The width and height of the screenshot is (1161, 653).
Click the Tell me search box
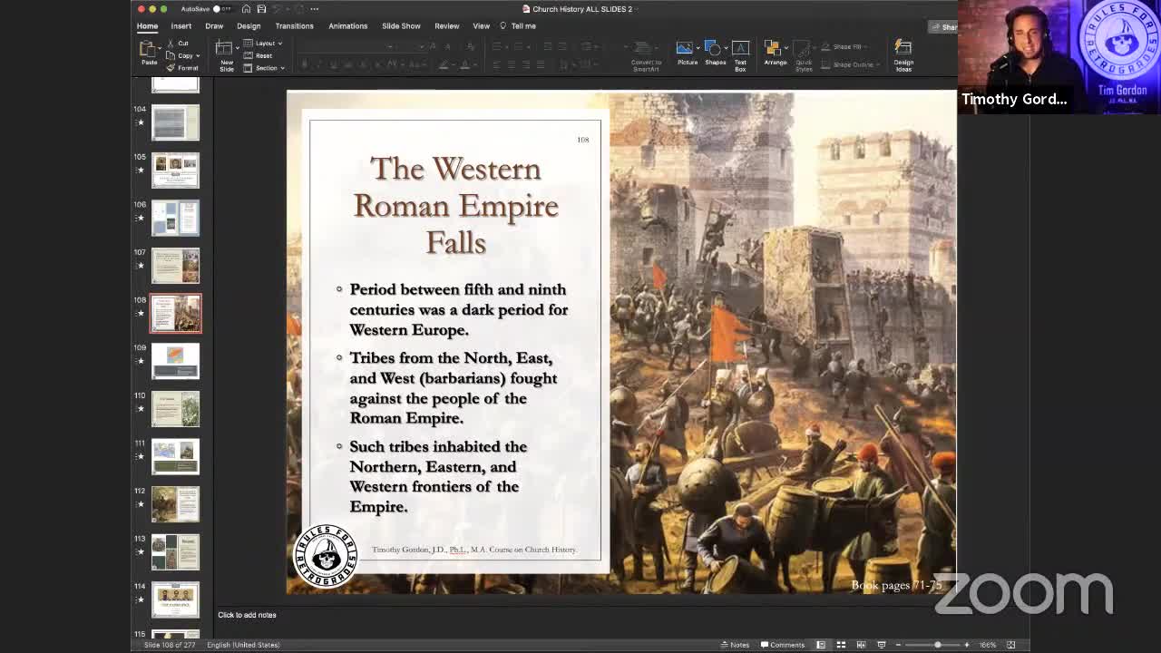[518, 26]
